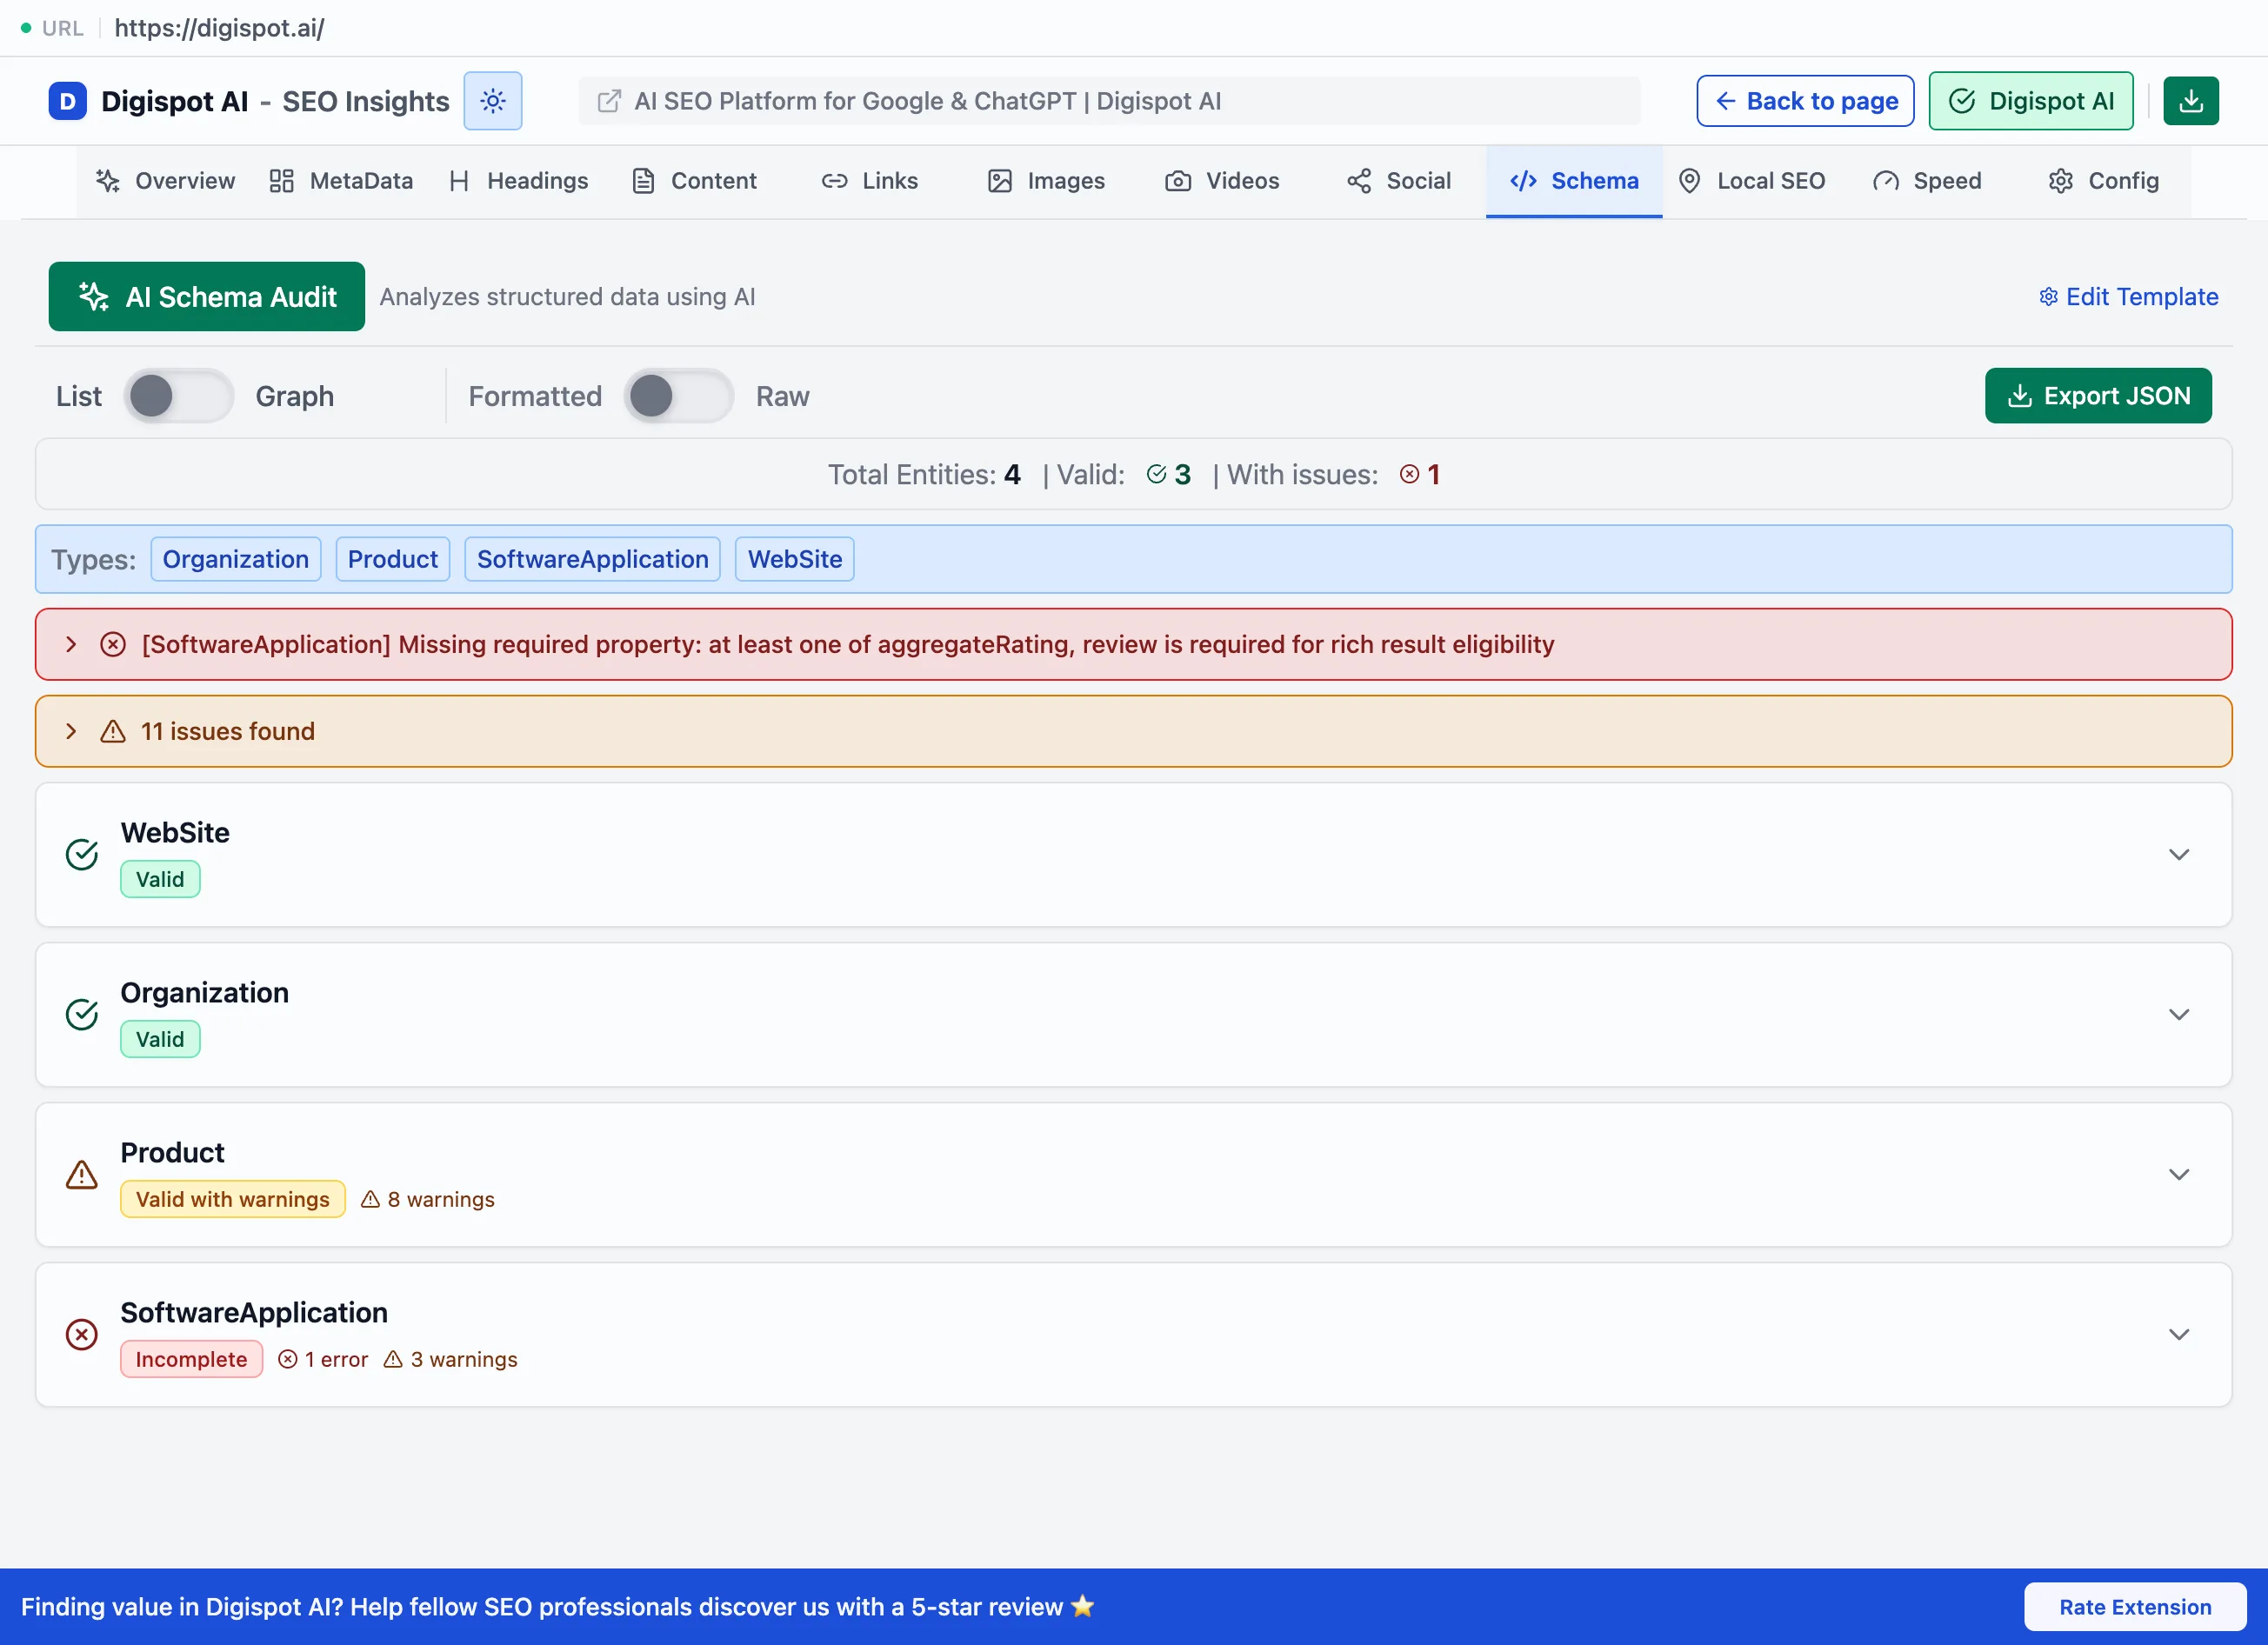Click the 'SEO Insights' header text
This screenshot has height=1645, width=2268.
pos(366,101)
